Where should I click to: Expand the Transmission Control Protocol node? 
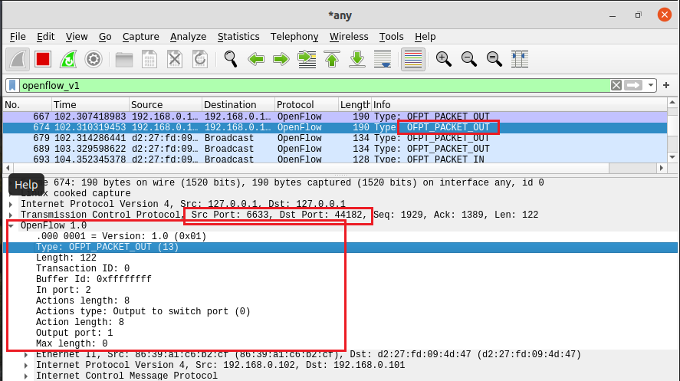click(x=11, y=215)
